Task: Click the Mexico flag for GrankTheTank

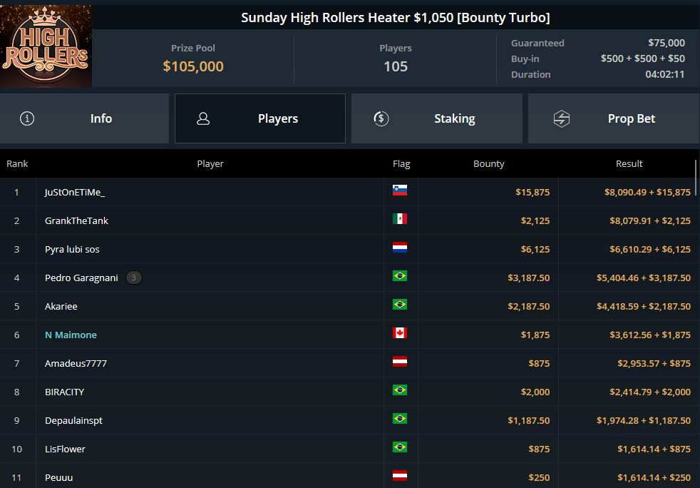Action: pyautogui.click(x=400, y=219)
